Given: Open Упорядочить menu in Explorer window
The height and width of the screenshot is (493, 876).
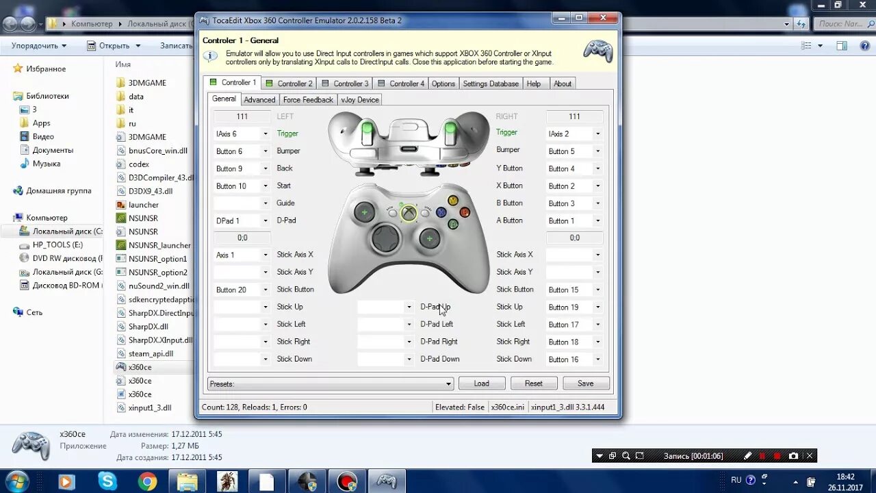Looking at the screenshot, I should pyautogui.click(x=39, y=46).
